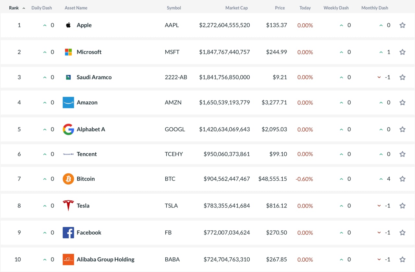Click the Apple logo icon
415x272 pixels.
[68, 25]
